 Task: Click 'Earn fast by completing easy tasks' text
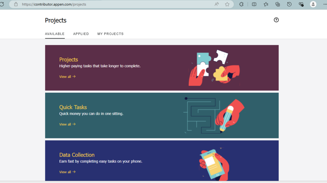tap(101, 161)
